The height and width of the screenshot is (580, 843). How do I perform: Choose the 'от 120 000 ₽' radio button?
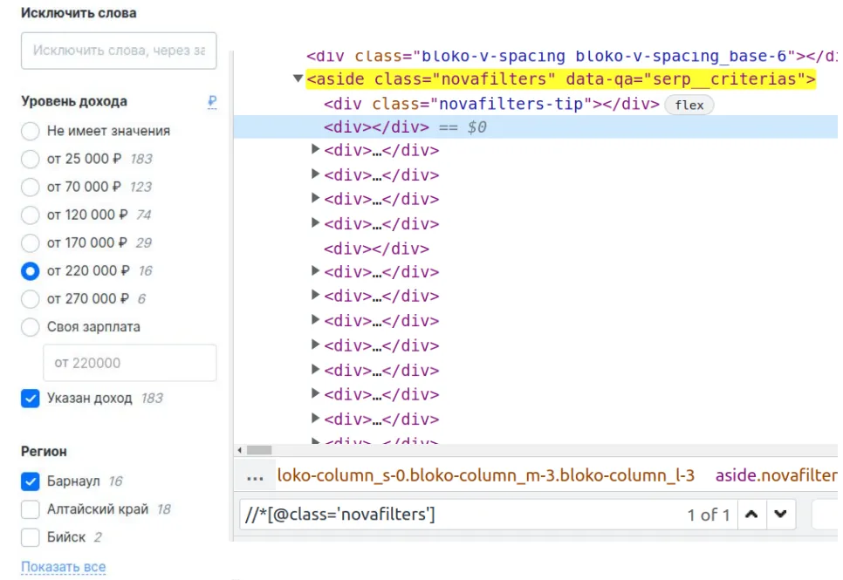(30, 215)
